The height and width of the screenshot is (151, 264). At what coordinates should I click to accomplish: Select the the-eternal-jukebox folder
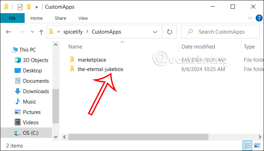(x=100, y=69)
